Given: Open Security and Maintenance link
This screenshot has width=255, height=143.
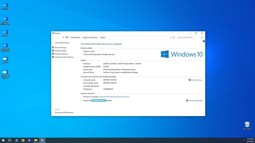Looking at the screenshot, I should tap(64, 112).
